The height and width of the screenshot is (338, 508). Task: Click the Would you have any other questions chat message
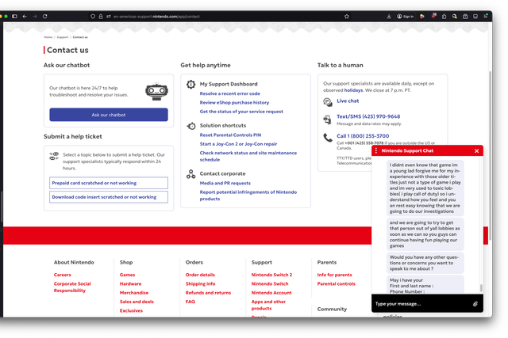pos(425,263)
